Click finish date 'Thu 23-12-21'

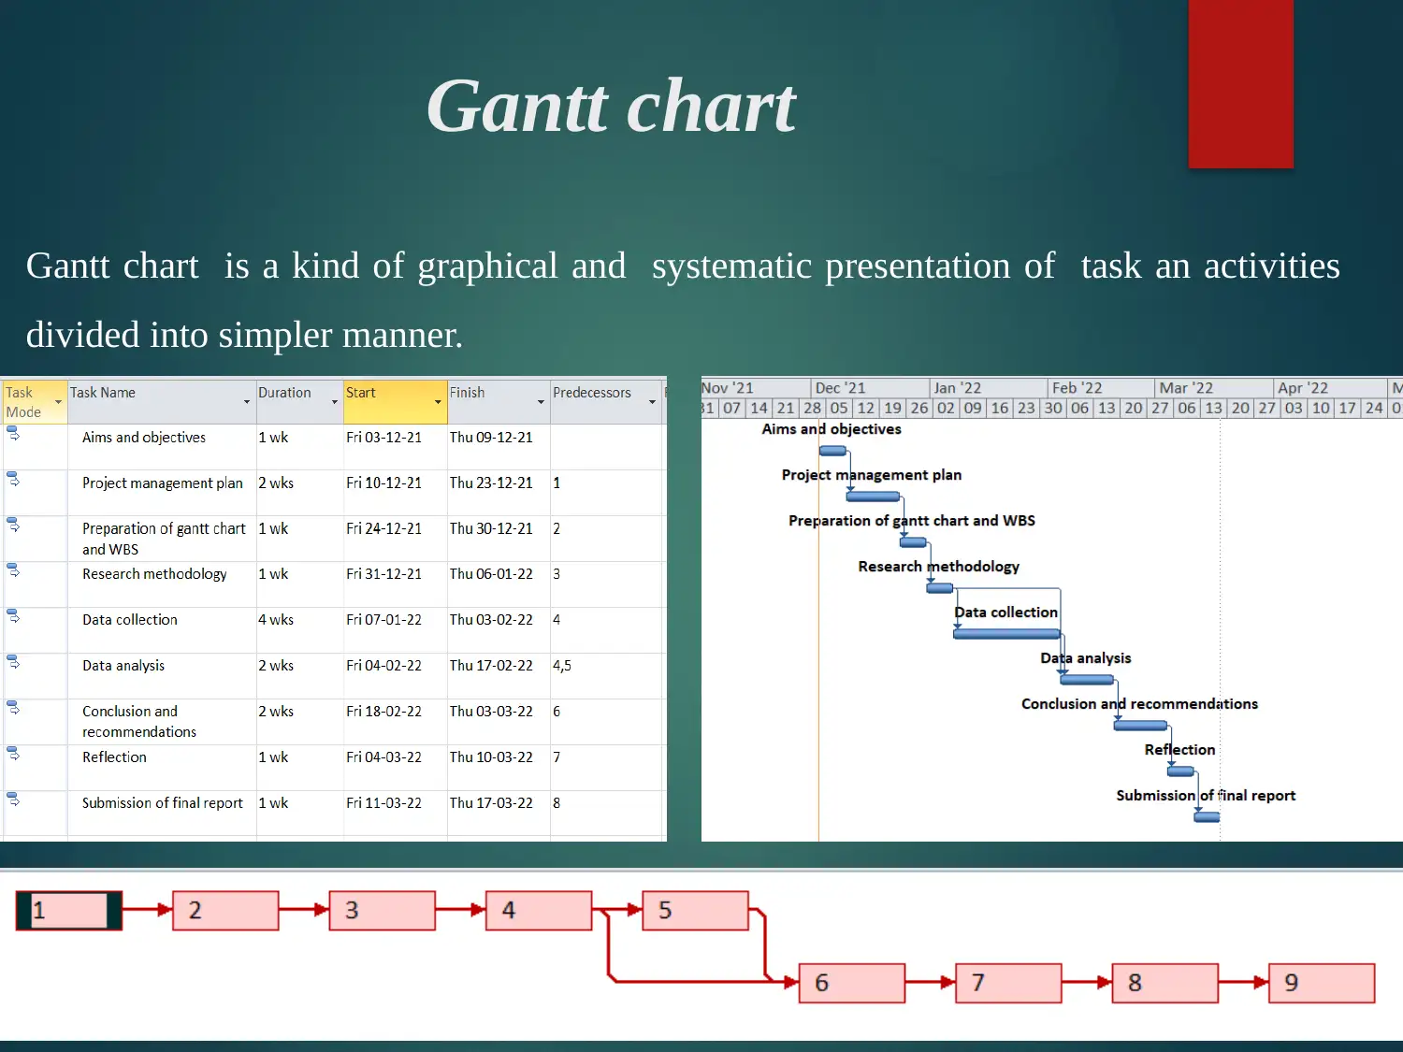[x=499, y=493]
